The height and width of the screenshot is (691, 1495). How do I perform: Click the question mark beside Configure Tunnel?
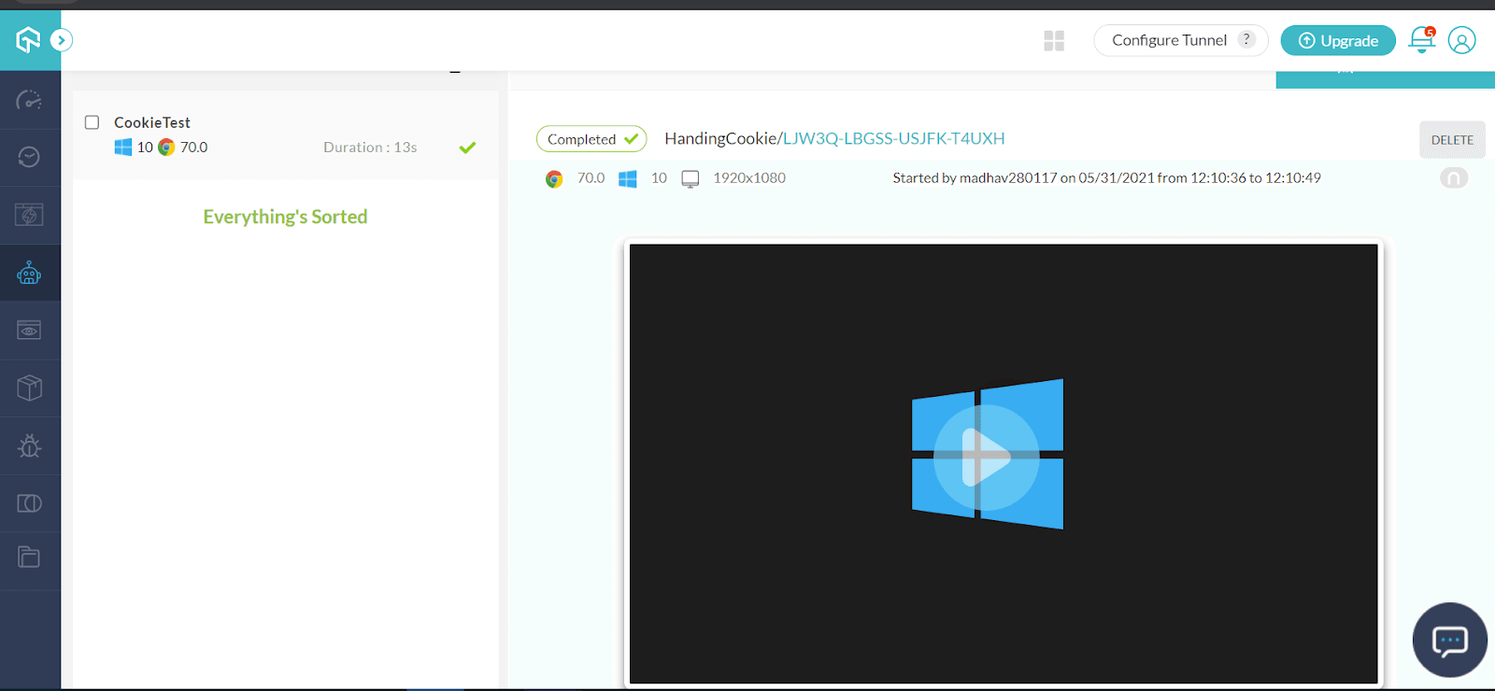1246,39
